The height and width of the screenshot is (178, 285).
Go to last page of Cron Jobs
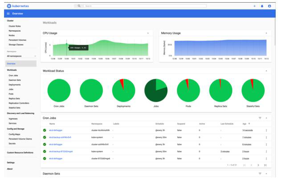click(x=265, y=165)
